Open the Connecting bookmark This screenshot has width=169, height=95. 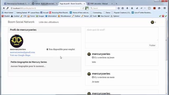96,13
